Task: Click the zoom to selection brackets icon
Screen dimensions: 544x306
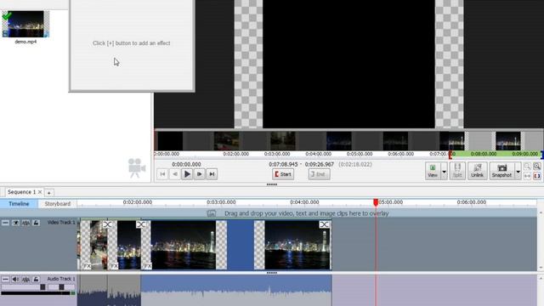Action: coord(537,176)
